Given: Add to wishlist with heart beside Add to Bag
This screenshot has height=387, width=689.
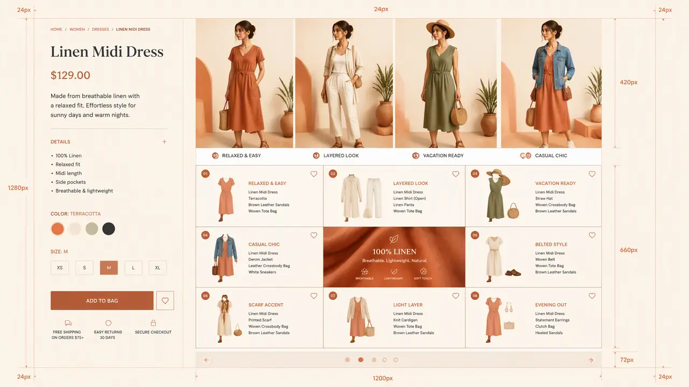Looking at the screenshot, I should point(165,300).
